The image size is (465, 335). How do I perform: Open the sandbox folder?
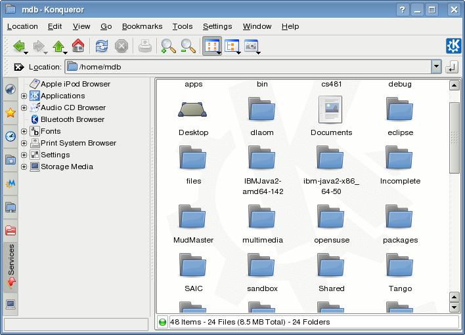[x=261, y=265]
